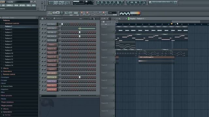Image resolution: width=209 pixels, height=117 pixels.
Task: Mute the Massive #4 channel via its LED
Action: 40,57
